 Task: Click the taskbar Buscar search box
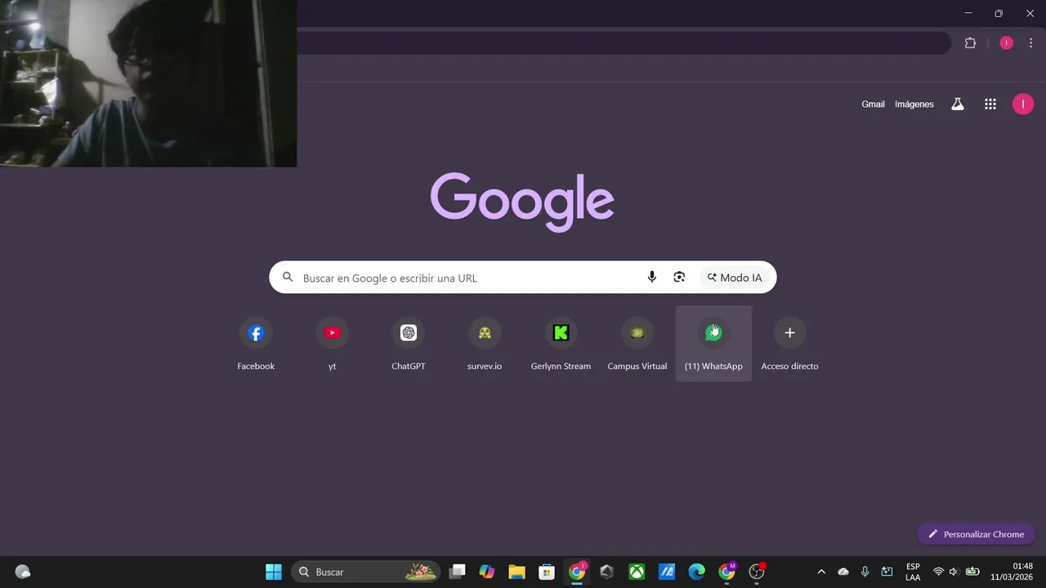click(x=366, y=572)
